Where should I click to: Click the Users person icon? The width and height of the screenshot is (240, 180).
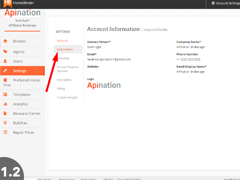tap(5, 61)
